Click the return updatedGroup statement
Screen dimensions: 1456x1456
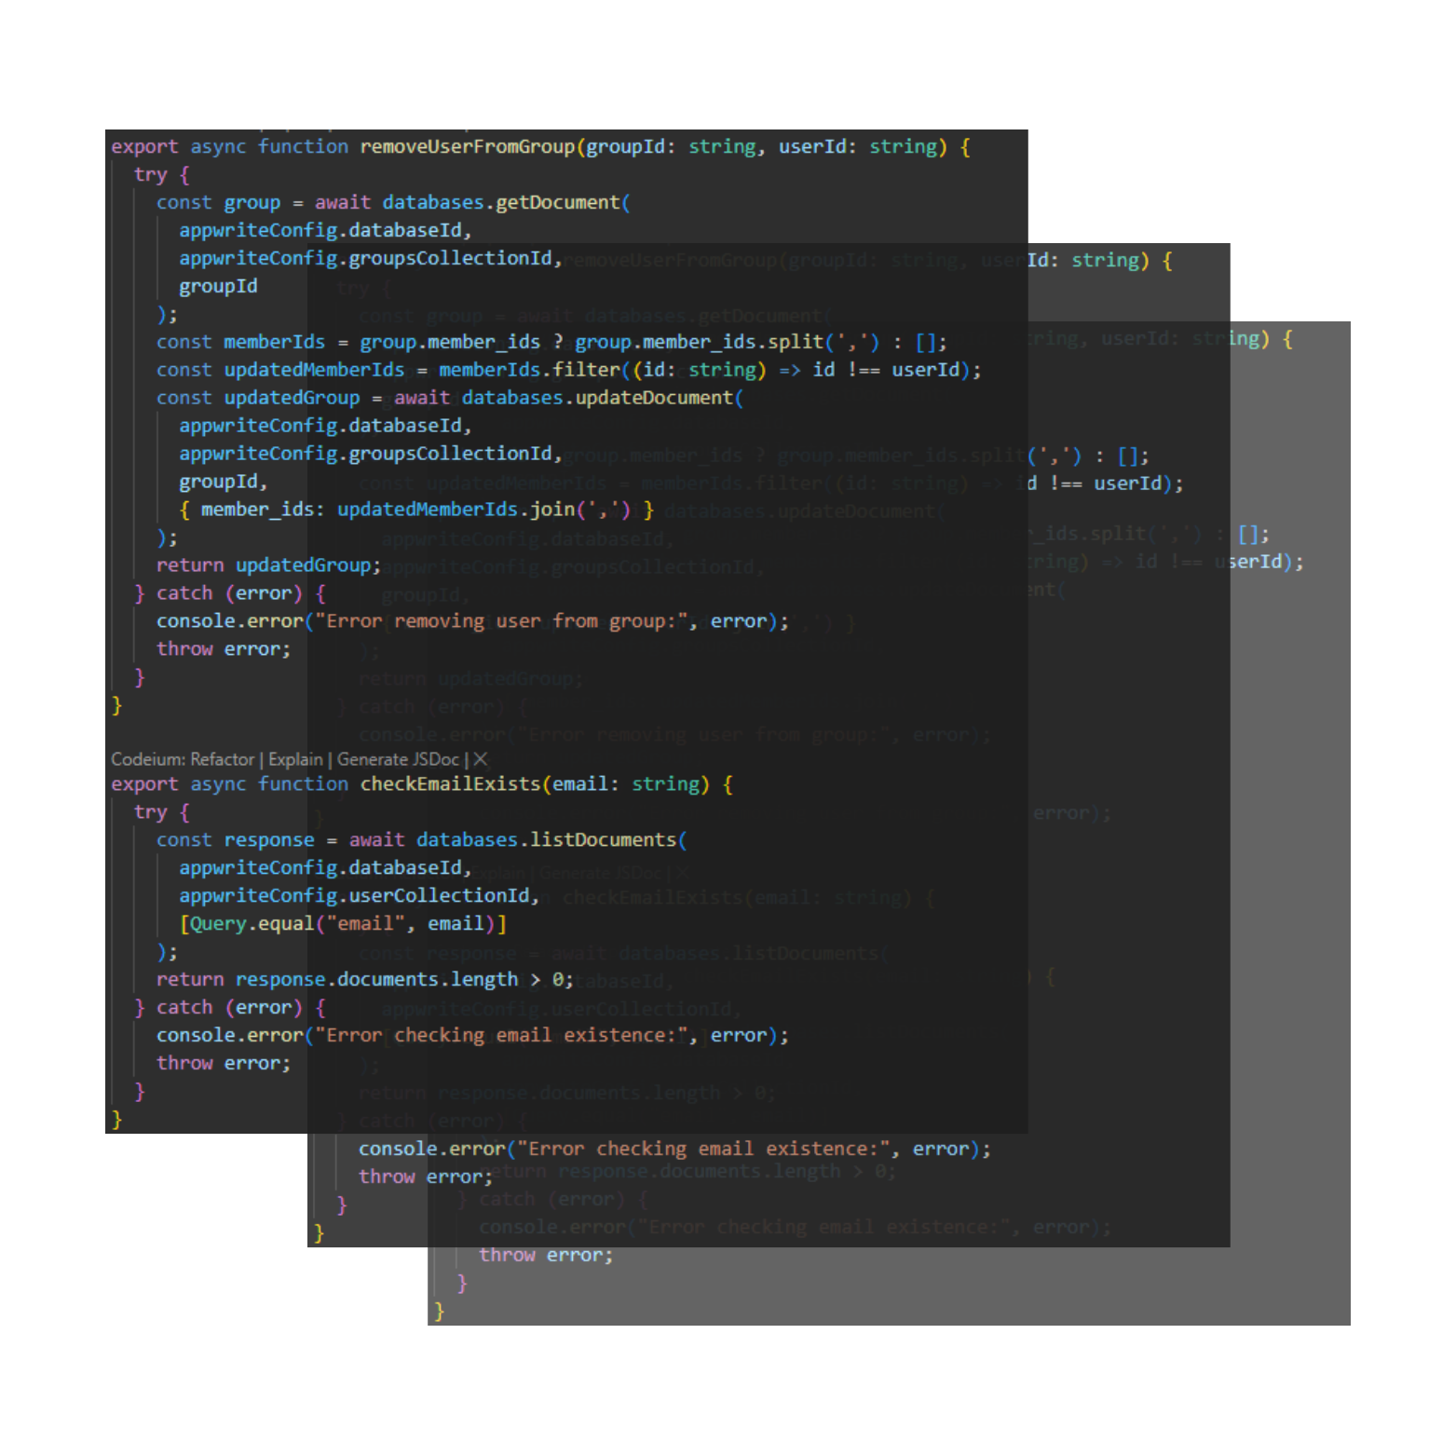pos(268,565)
